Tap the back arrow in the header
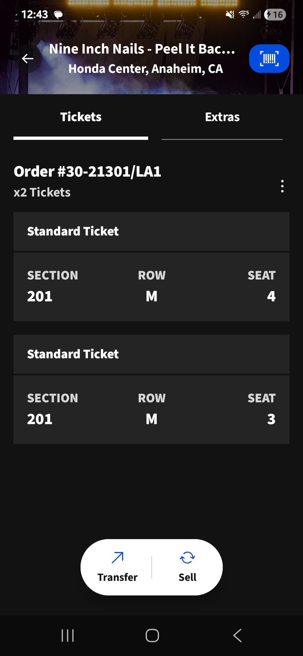The width and height of the screenshot is (303, 656). point(28,59)
